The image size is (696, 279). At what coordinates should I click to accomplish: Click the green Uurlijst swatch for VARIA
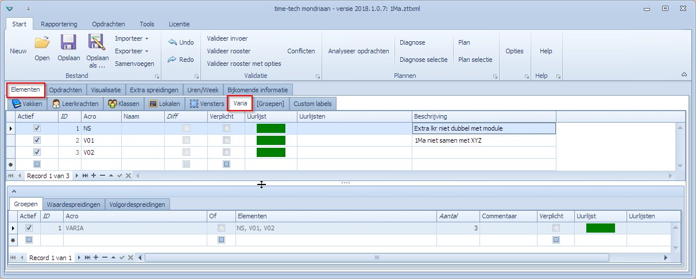[x=601, y=228]
